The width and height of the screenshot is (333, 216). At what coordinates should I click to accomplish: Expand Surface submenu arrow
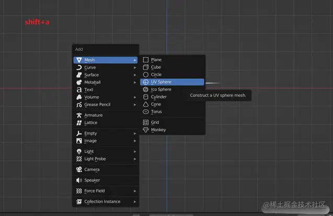(135, 75)
